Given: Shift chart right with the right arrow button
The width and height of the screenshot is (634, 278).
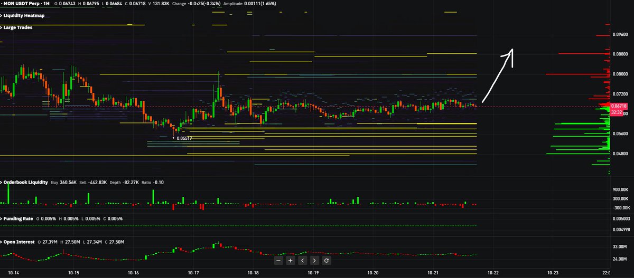Looking at the screenshot, I should 314,260.
